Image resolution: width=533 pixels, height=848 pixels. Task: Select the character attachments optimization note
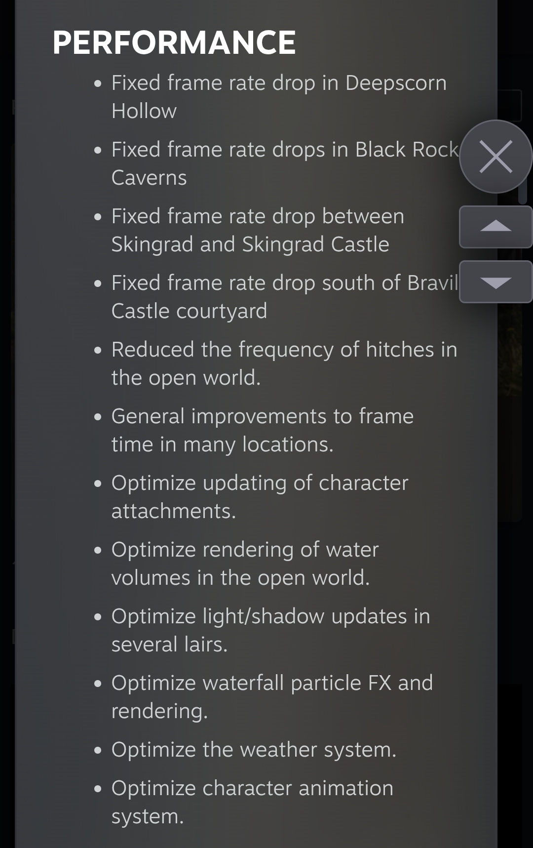pyautogui.click(x=260, y=497)
